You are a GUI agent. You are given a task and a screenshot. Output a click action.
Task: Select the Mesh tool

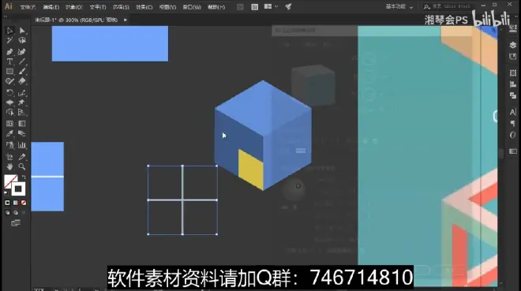click(9, 124)
